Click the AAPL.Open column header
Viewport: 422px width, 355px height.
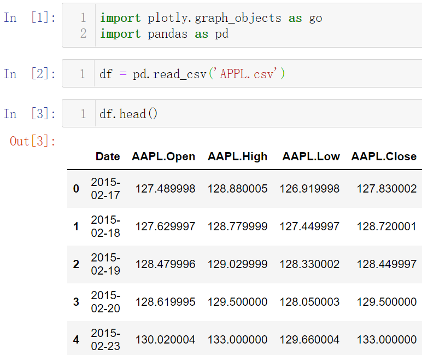click(163, 156)
